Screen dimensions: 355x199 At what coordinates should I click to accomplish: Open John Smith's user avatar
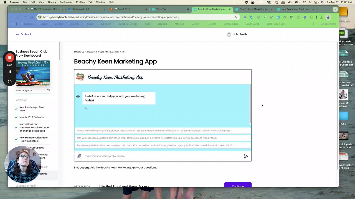[x=229, y=35]
